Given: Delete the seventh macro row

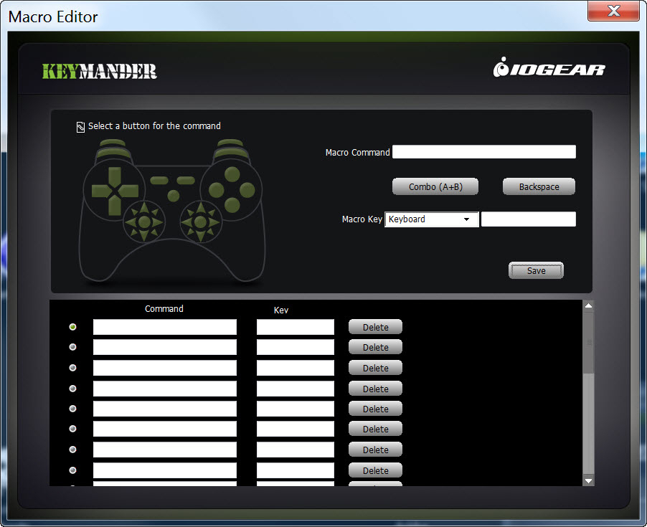Looking at the screenshot, I should (375, 450).
